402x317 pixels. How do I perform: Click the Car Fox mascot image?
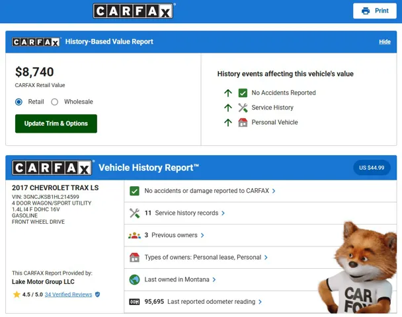click(367, 267)
